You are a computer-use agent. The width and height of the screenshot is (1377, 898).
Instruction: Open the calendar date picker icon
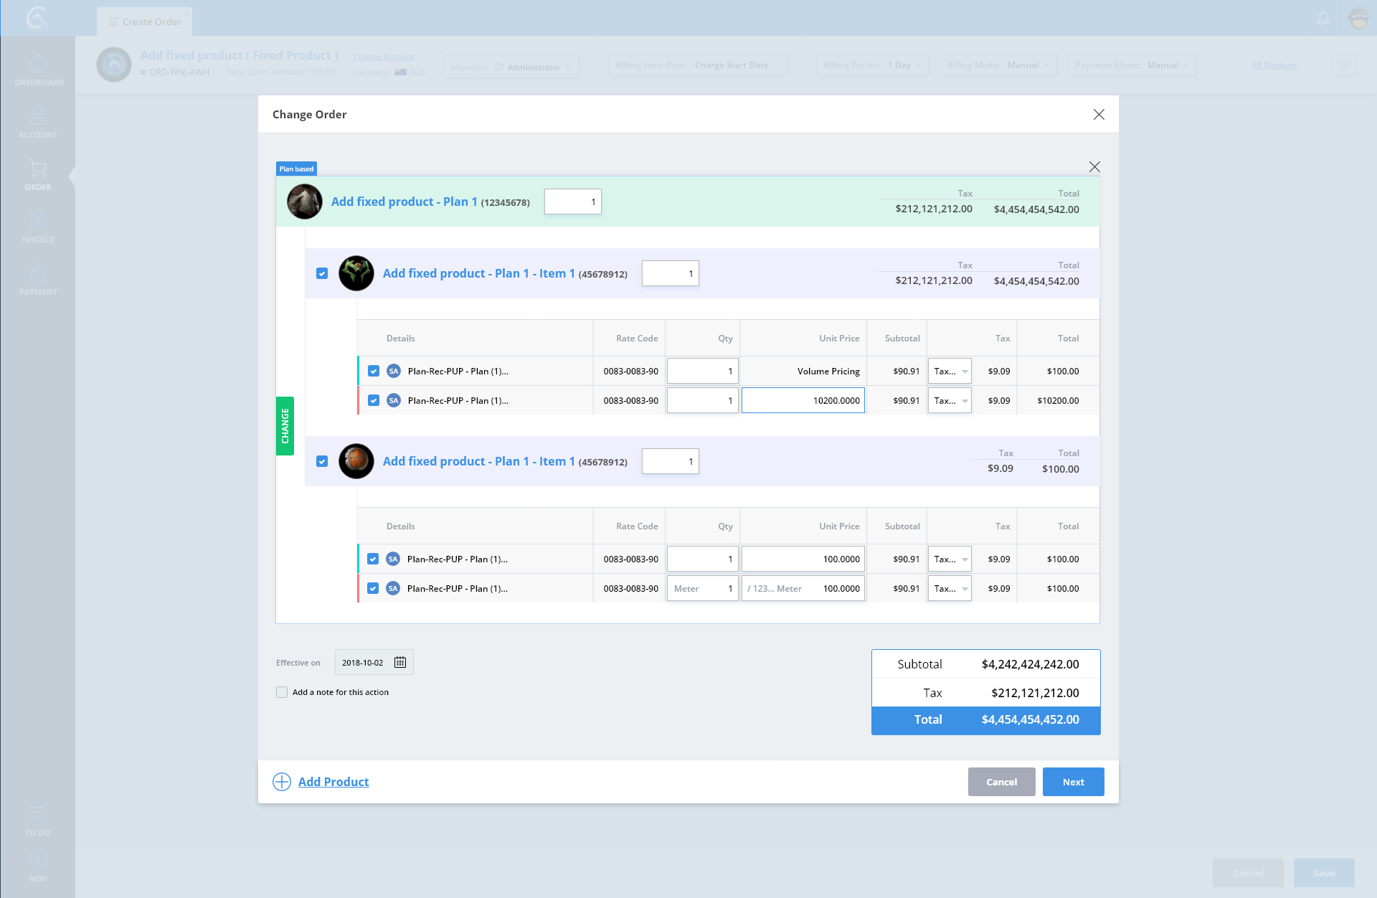[400, 662]
